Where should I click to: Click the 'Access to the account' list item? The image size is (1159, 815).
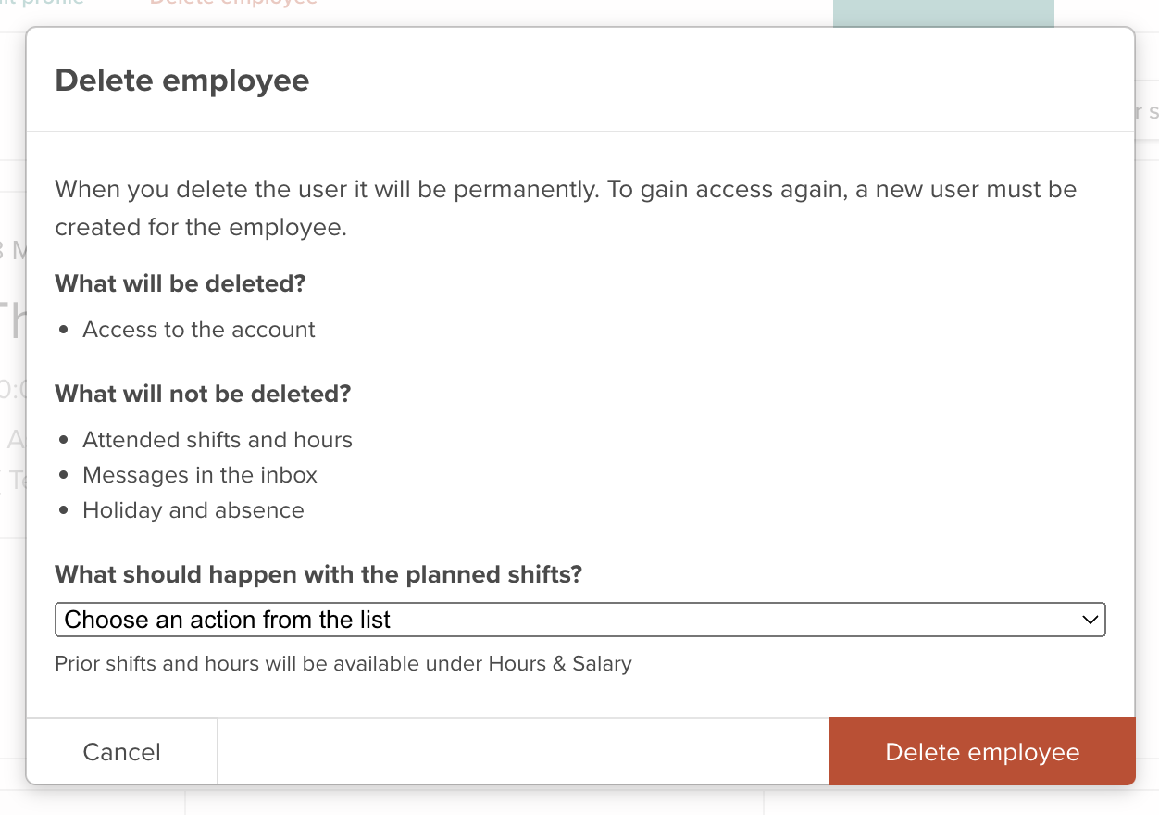click(199, 330)
